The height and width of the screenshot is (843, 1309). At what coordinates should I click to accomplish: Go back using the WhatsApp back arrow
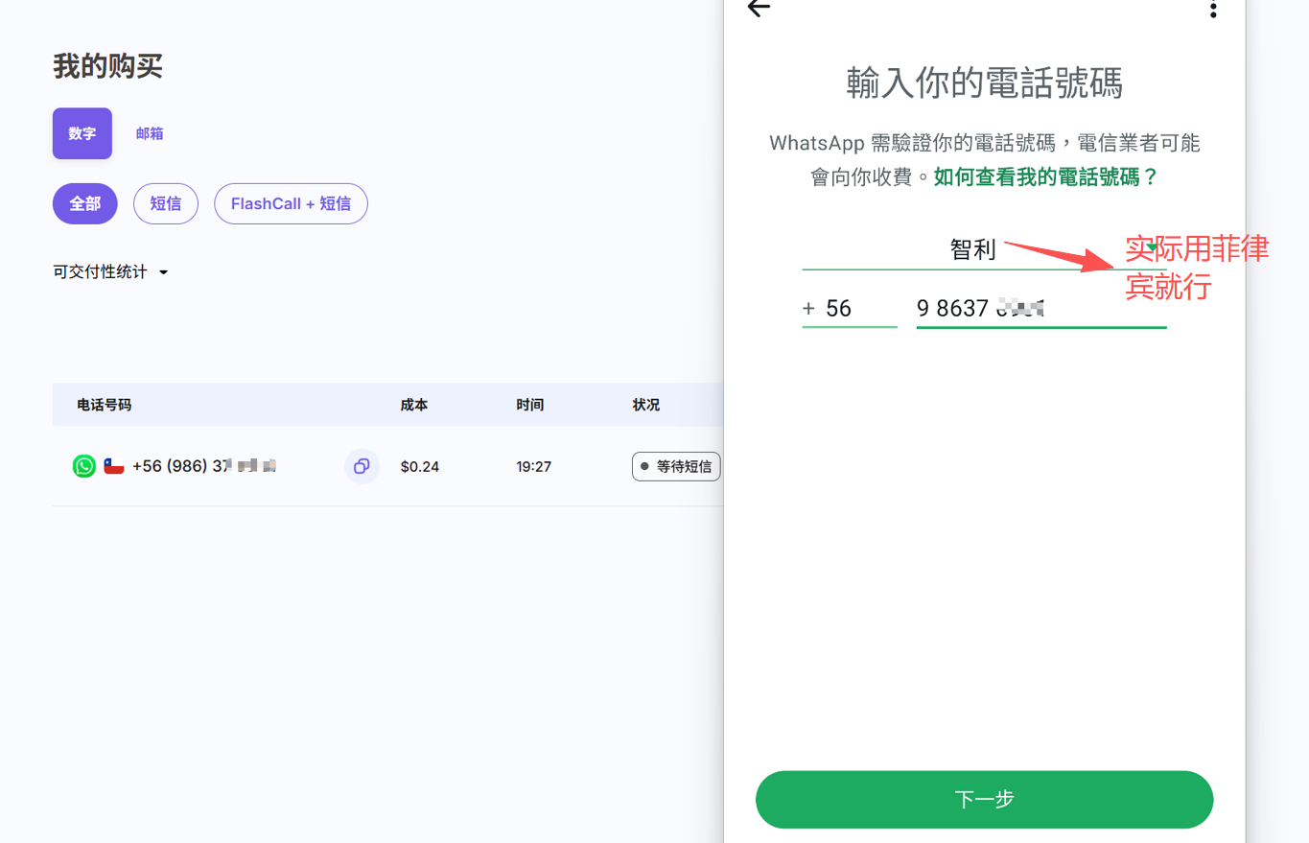(759, 8)
